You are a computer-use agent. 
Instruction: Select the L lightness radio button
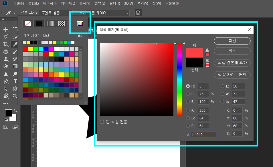(x=222, y=86)
